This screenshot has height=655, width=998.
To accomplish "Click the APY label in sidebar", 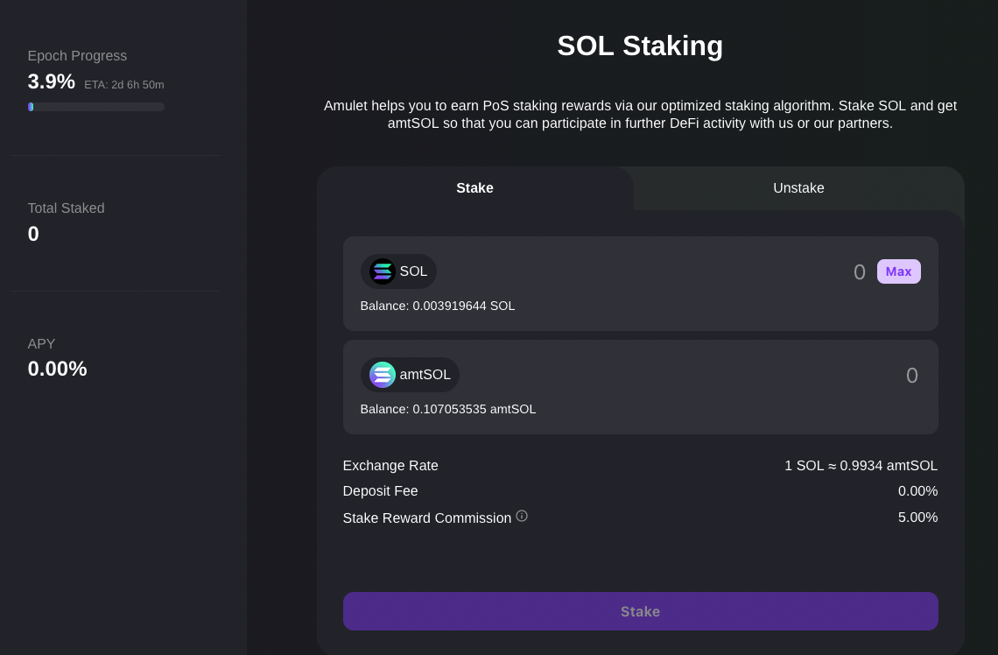I will (x=41, y=344).
